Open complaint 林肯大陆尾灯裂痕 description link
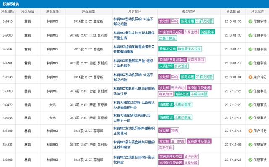The width and height of the screenshot is (269, 167). (x=134, y=105)
